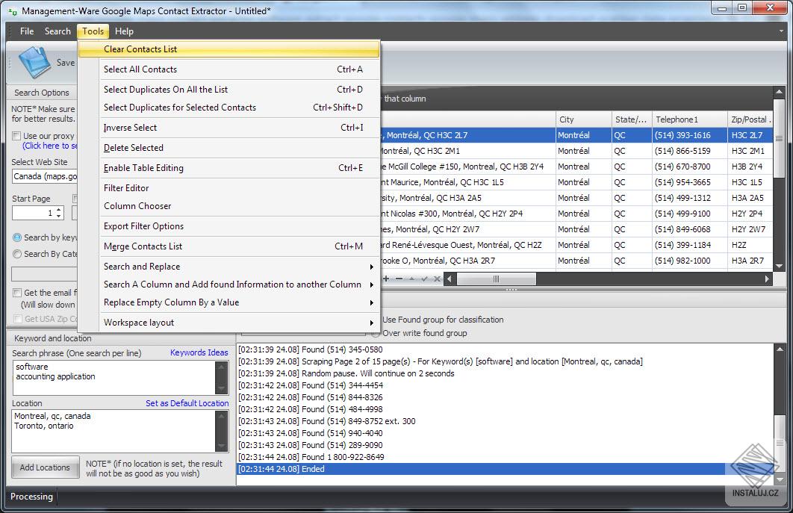
Task: Click the 'Zip/Postal' column header
Action: 750,120
